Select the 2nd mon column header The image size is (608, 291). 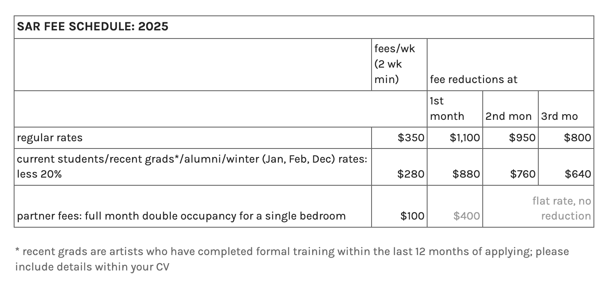pos(510,109)
